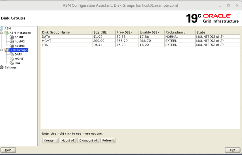This screenshot has height=155, width=242.
Task: Click the host03 instance icon
Action: pos(12,45)
